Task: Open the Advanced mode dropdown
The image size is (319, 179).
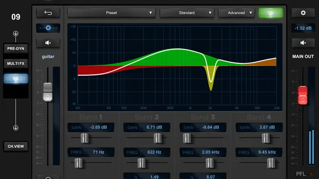Action: [x=237, y=13]
